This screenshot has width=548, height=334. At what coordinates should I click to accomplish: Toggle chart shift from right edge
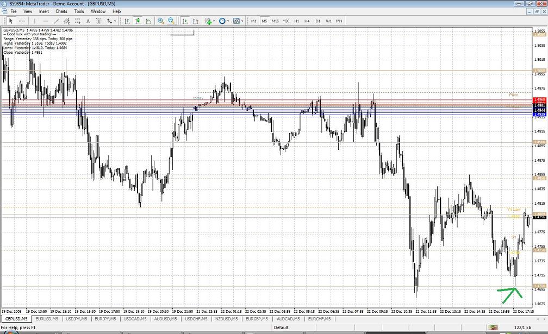(196, 21)
